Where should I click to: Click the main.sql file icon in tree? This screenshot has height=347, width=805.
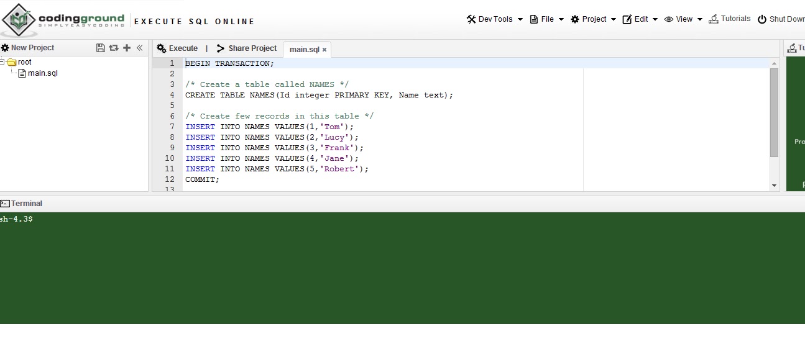[x=22, y=73]
